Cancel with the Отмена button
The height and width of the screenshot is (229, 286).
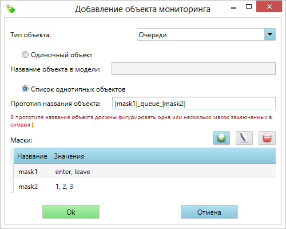[x=209, y=212]
